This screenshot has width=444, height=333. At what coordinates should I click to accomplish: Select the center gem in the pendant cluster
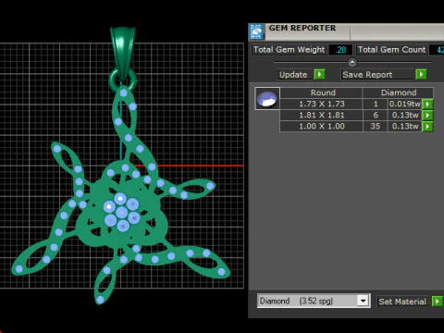122,213
